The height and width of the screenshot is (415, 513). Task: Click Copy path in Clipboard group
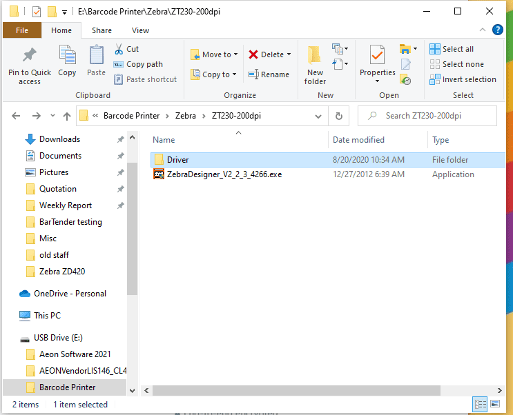click(x=138, y=64)
